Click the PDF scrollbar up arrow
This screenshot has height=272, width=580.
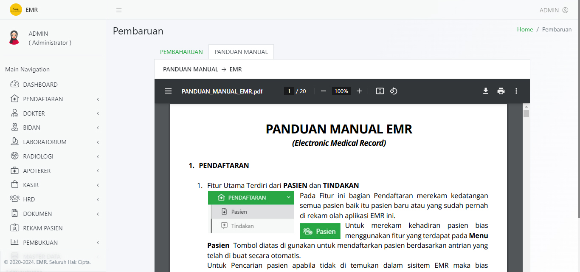(x=527, y=106)
